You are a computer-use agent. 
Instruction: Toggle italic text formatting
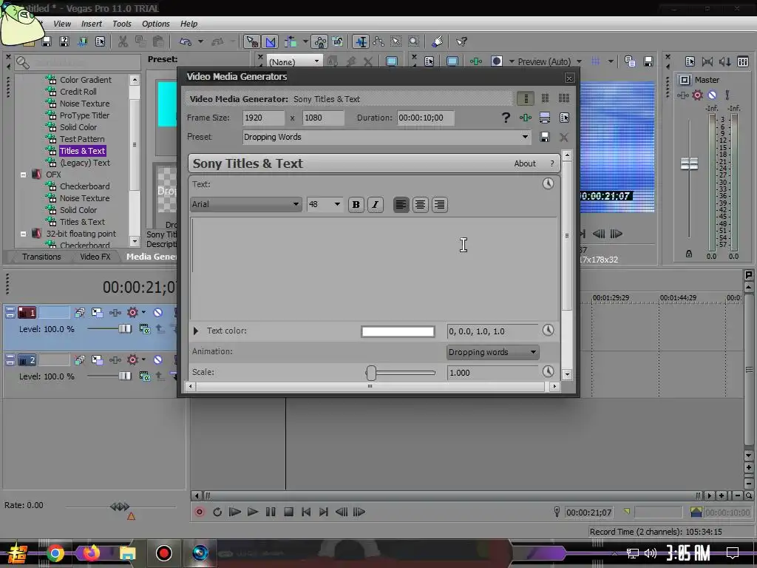tap(375, 205)
